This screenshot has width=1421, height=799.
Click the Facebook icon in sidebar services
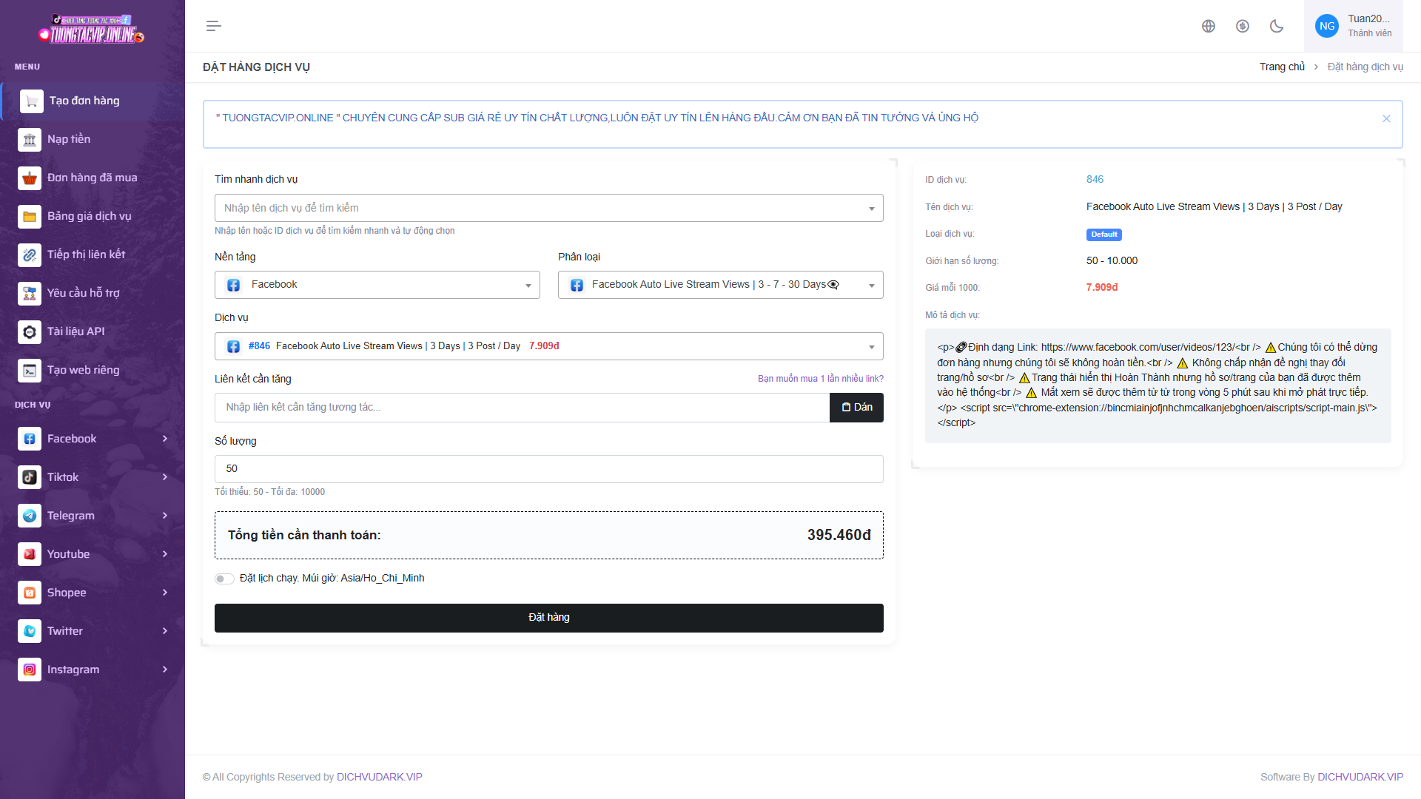30,439
